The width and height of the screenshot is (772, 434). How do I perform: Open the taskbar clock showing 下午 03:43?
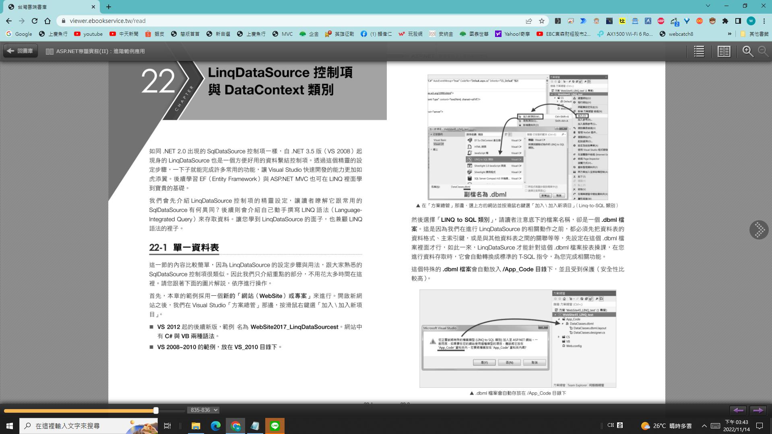click(x=737, y=426)
